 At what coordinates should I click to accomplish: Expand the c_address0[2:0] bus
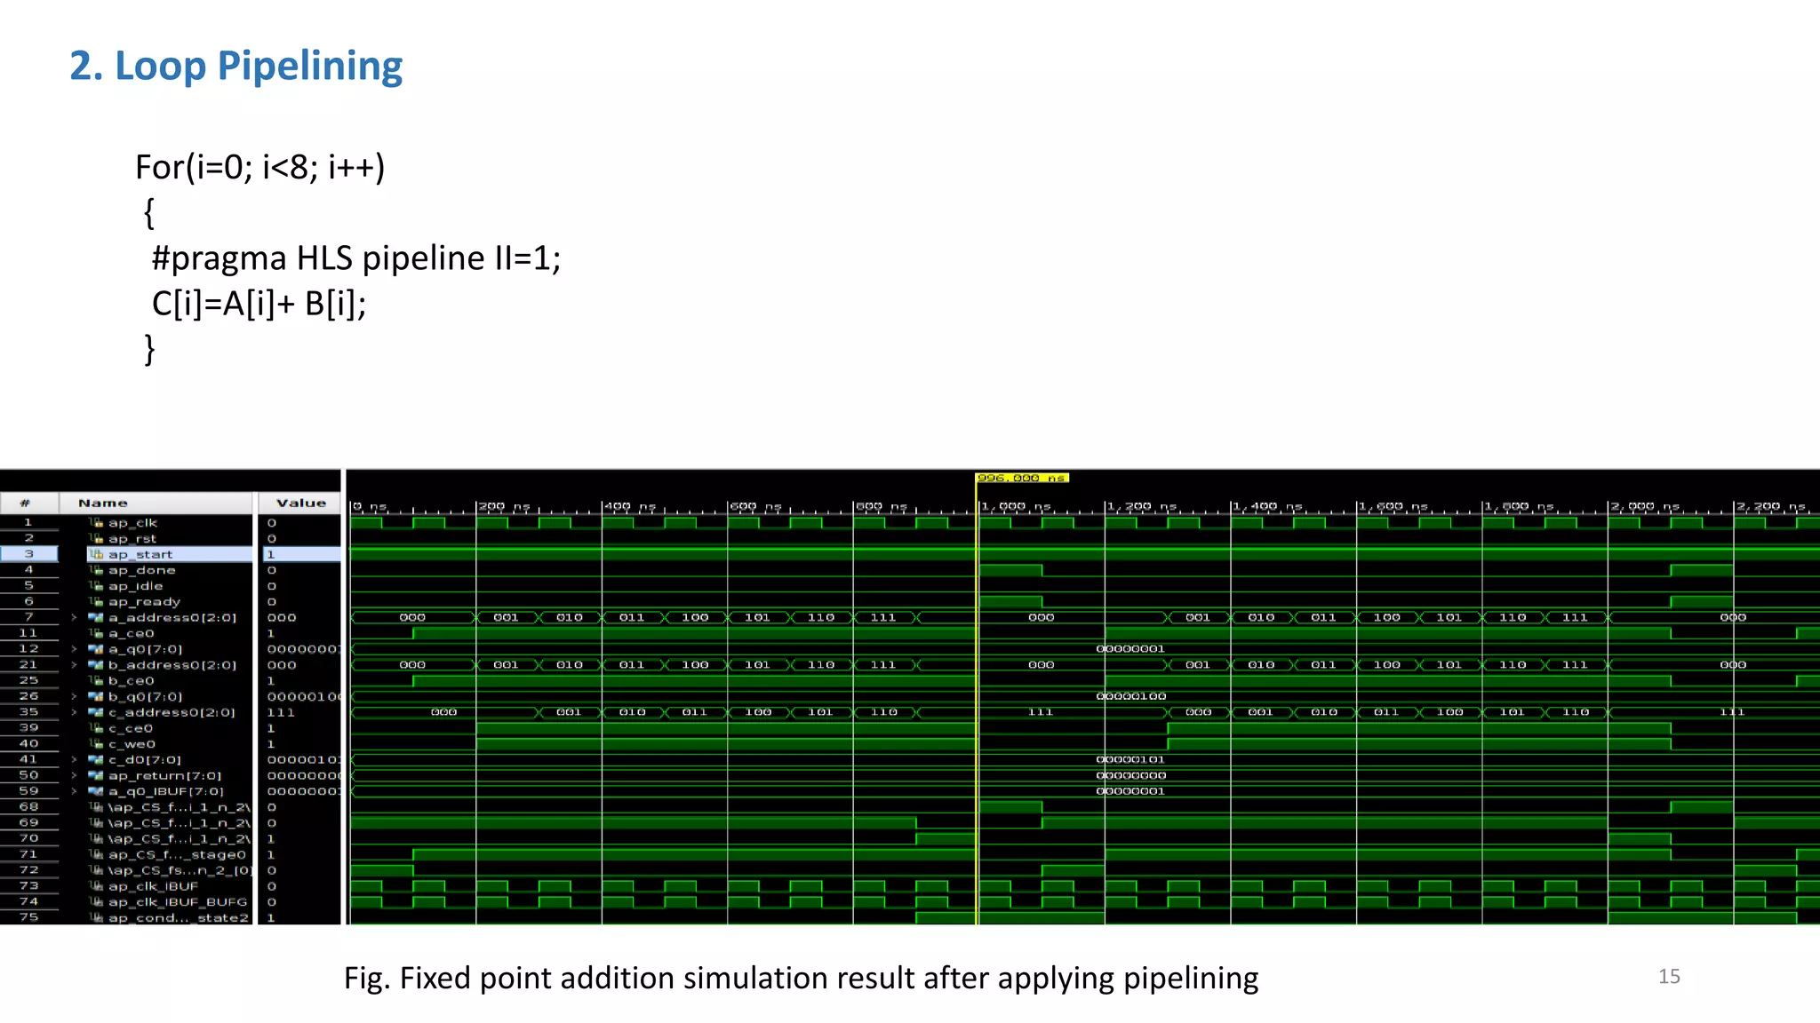click(75, 712)
